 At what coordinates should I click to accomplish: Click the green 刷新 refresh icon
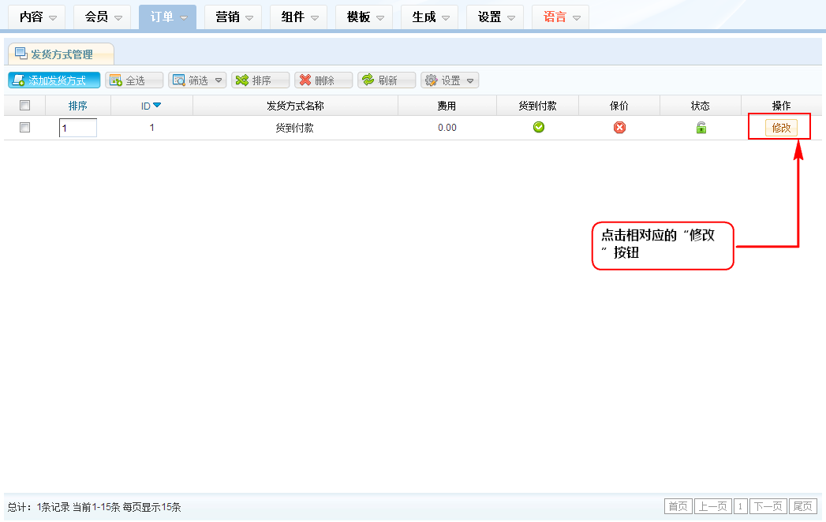click(x=368, y=80)
